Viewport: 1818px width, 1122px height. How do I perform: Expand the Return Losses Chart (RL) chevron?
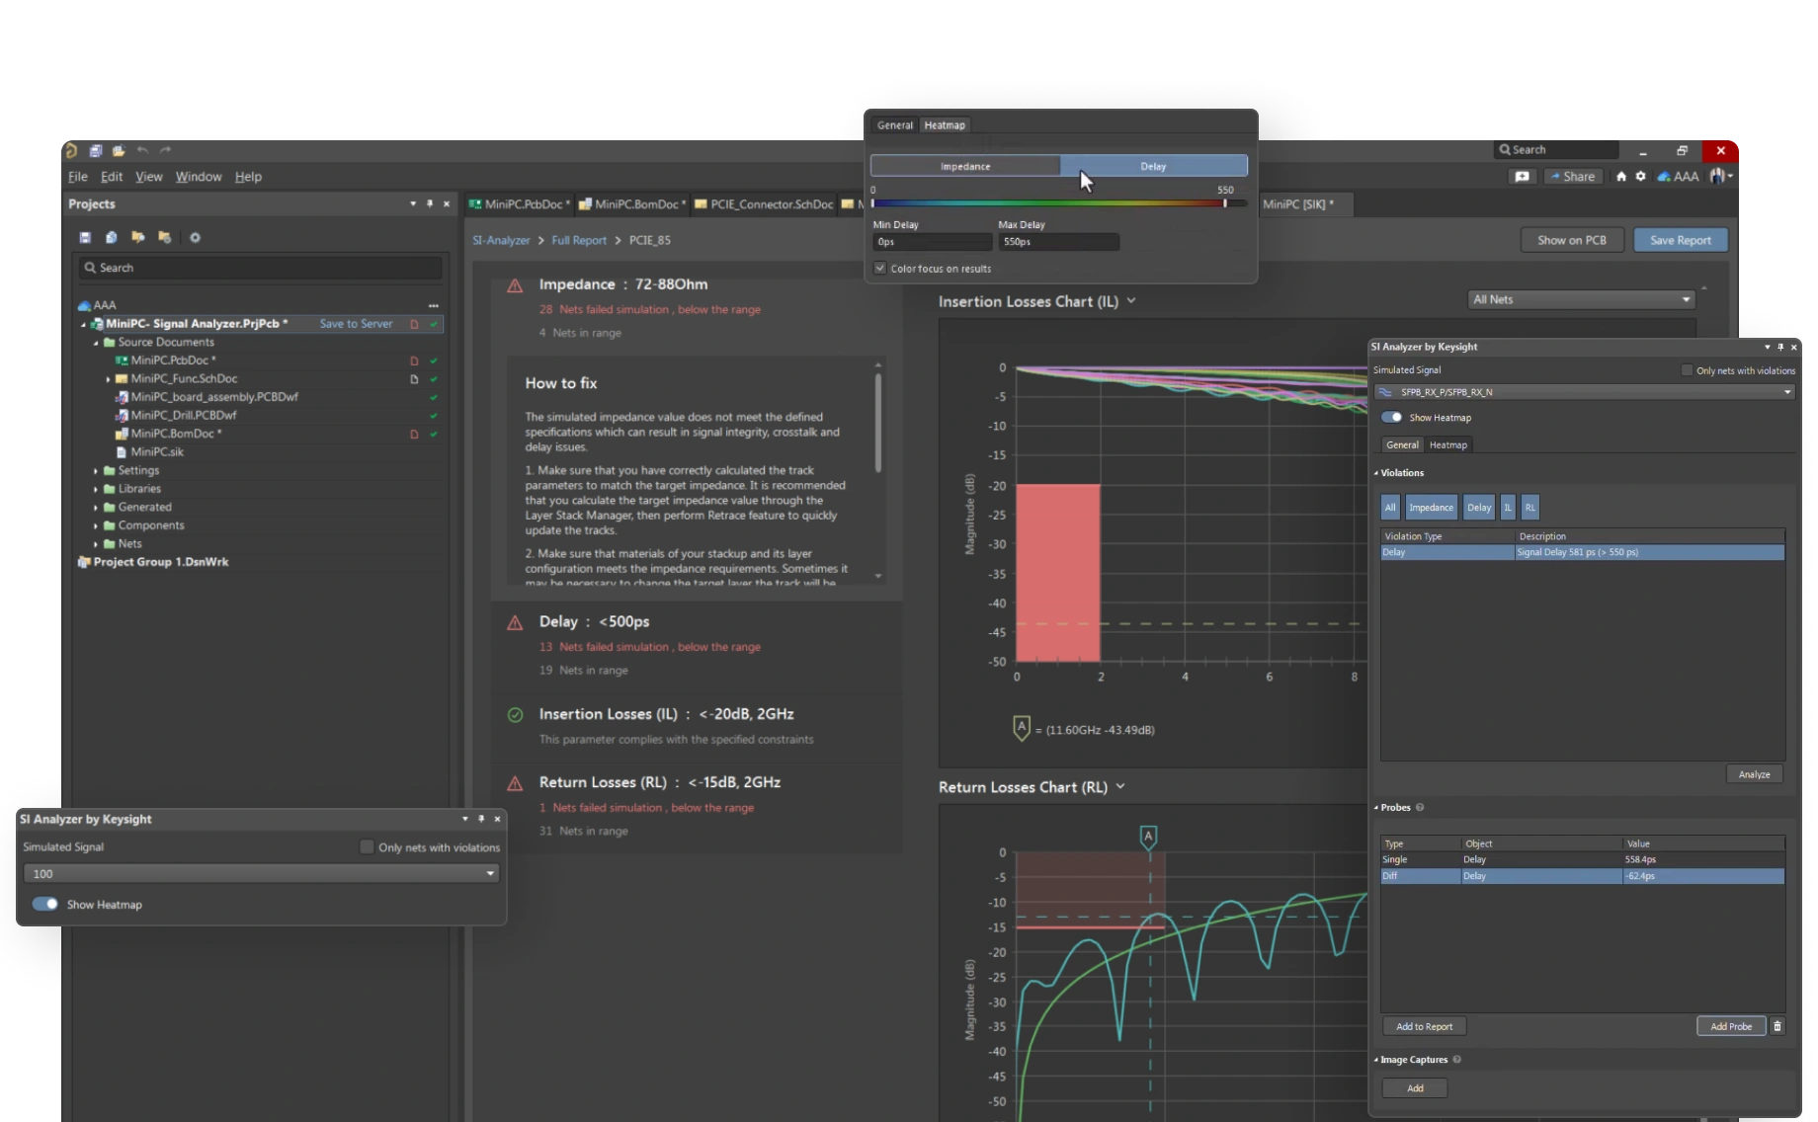pyautogui.click(x=1120, y=786)
